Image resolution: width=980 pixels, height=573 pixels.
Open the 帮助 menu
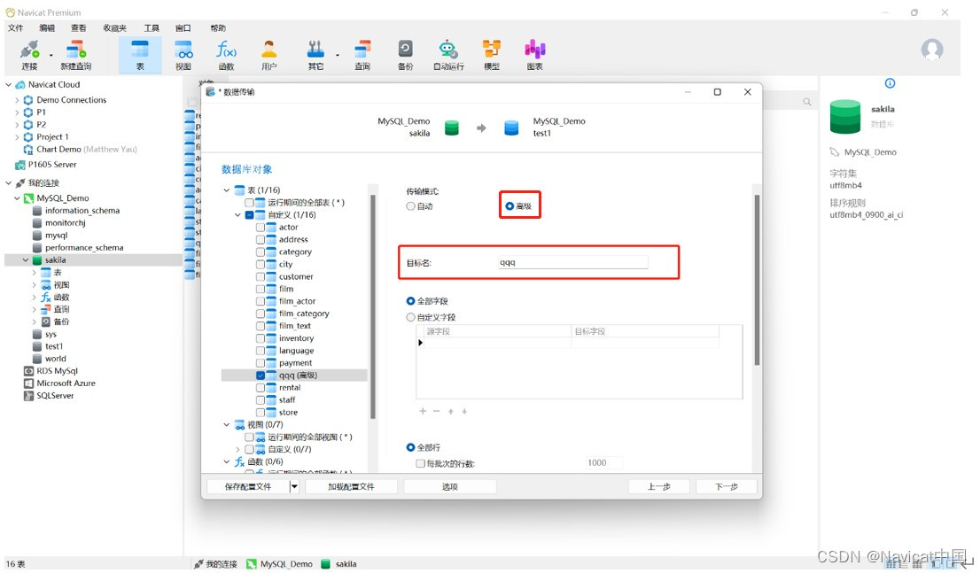218,28
